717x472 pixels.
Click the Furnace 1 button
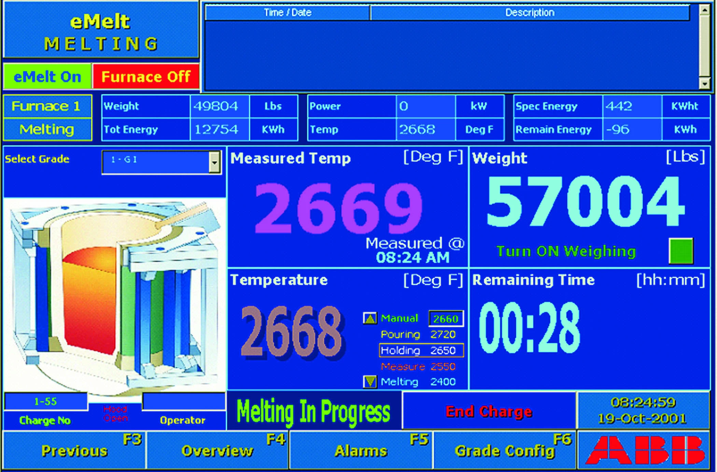click(x=47, y=106)
